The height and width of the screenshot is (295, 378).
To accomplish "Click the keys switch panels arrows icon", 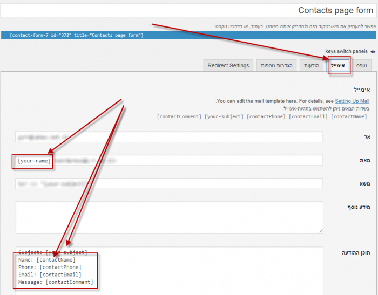I will coord(373,51).
